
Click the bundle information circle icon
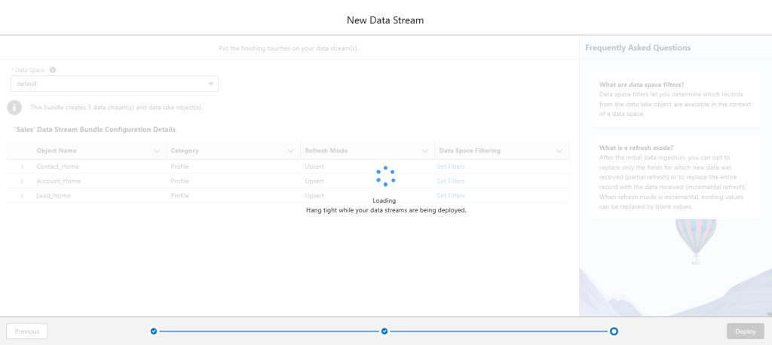pyautogui.click(x=14, y=108)
